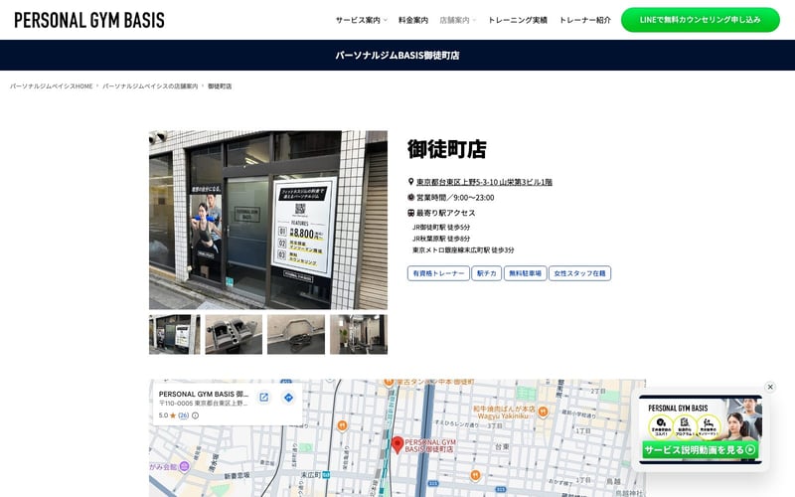
Task: Open the 料金案内 page
Action: tap(413, 20)
